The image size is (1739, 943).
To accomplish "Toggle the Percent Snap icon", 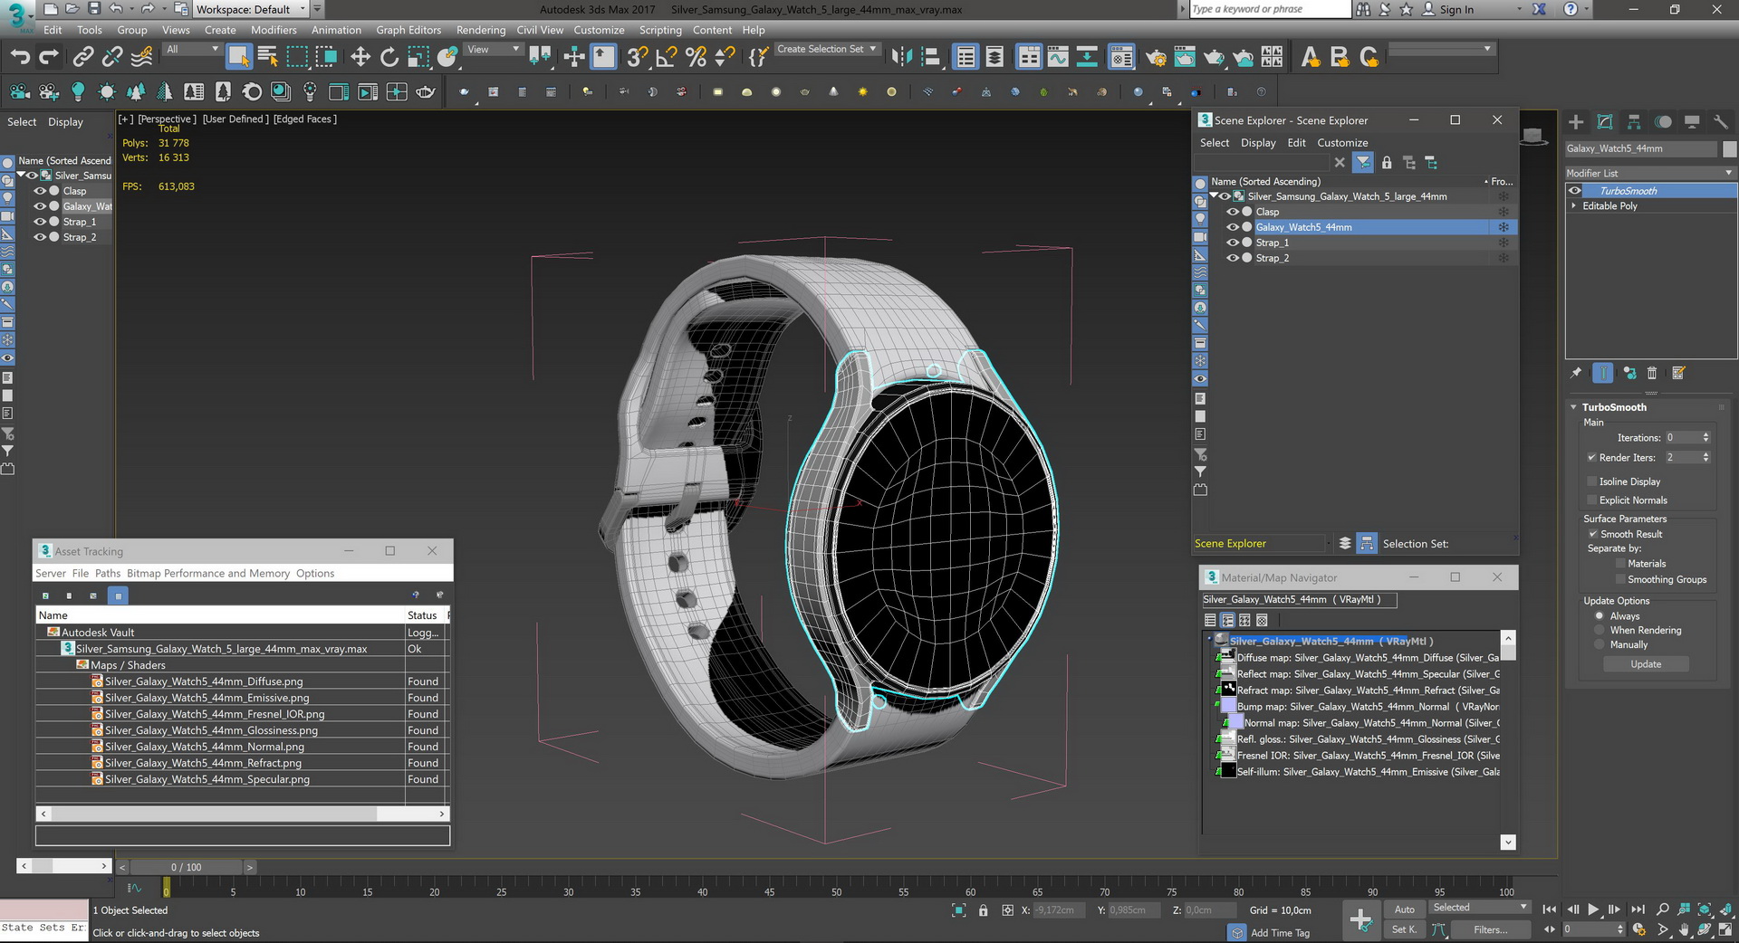I will (x=696, y=57).
